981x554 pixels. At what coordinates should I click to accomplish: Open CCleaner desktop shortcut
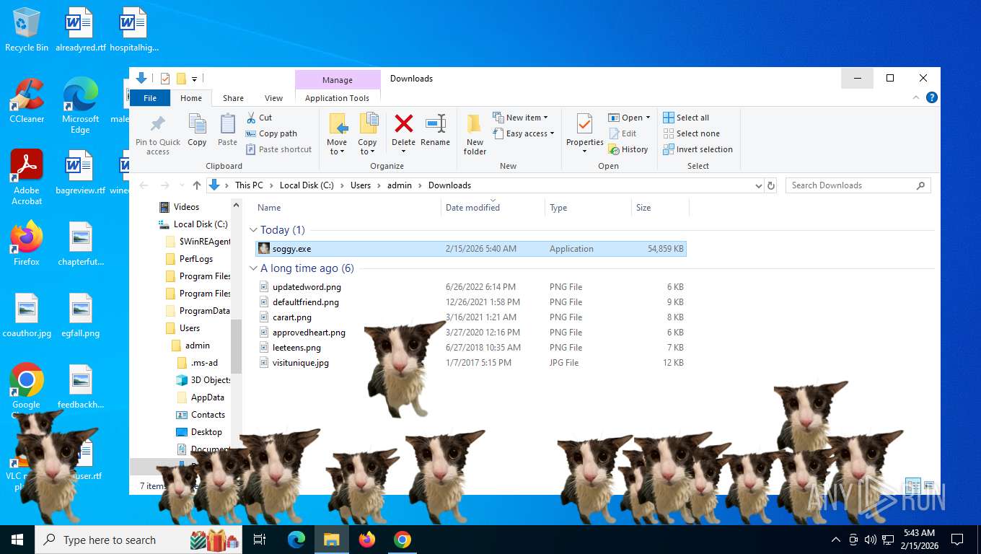pos(27,100)
